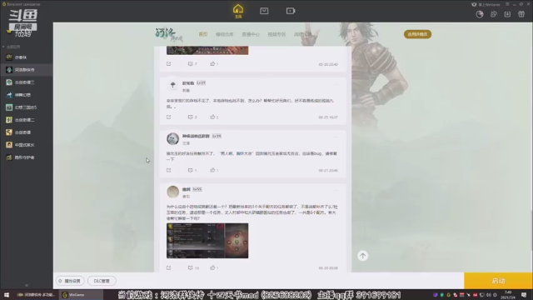Image resolution: width=533 pixels, height=300 pixels.
Task: Open the friends/chat icon beside the avatar
Action: (x=494, y=14)
